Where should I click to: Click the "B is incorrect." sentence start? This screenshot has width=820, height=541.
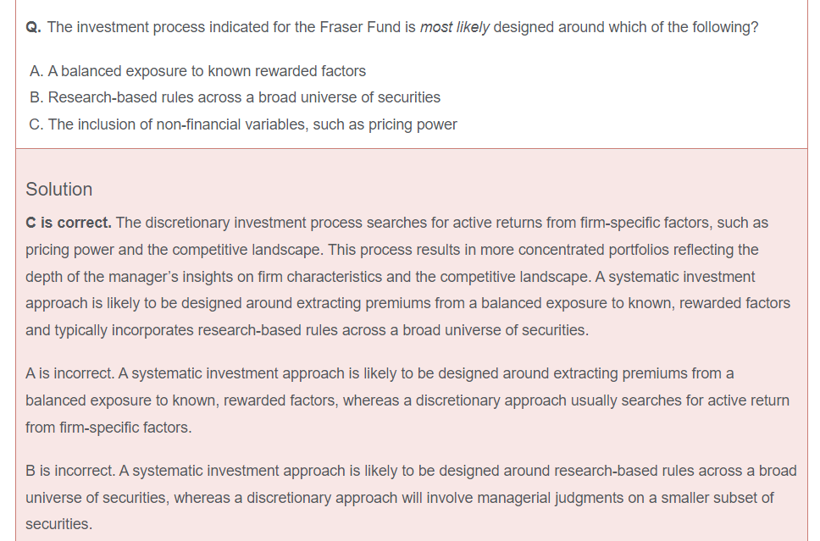point(71,471)
